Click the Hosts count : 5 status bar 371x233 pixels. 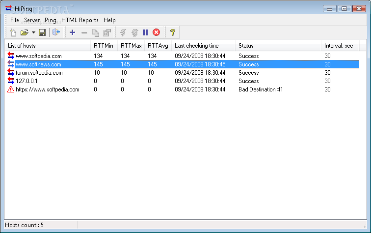pyautogui.click(x=24, y=225)
